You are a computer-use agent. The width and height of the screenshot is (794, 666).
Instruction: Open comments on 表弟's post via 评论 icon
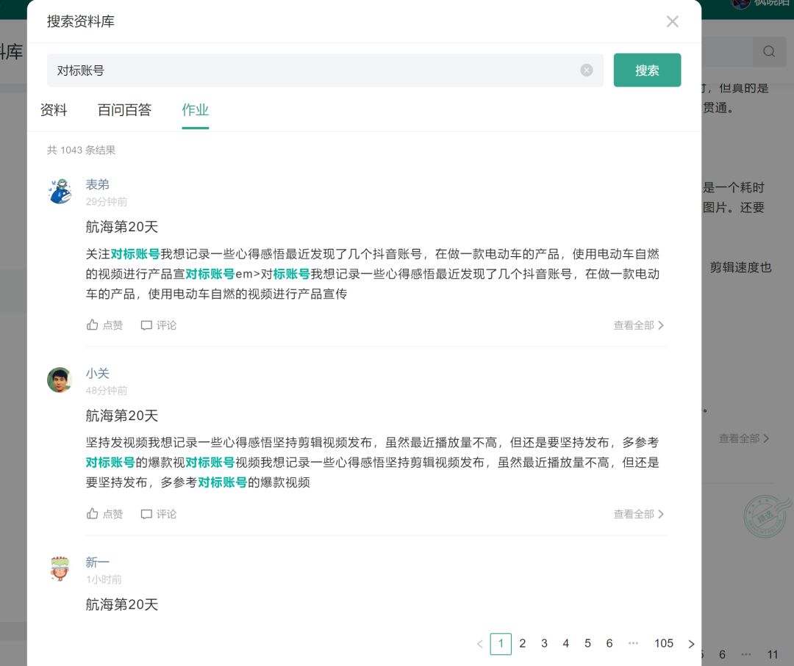point(158,325)
